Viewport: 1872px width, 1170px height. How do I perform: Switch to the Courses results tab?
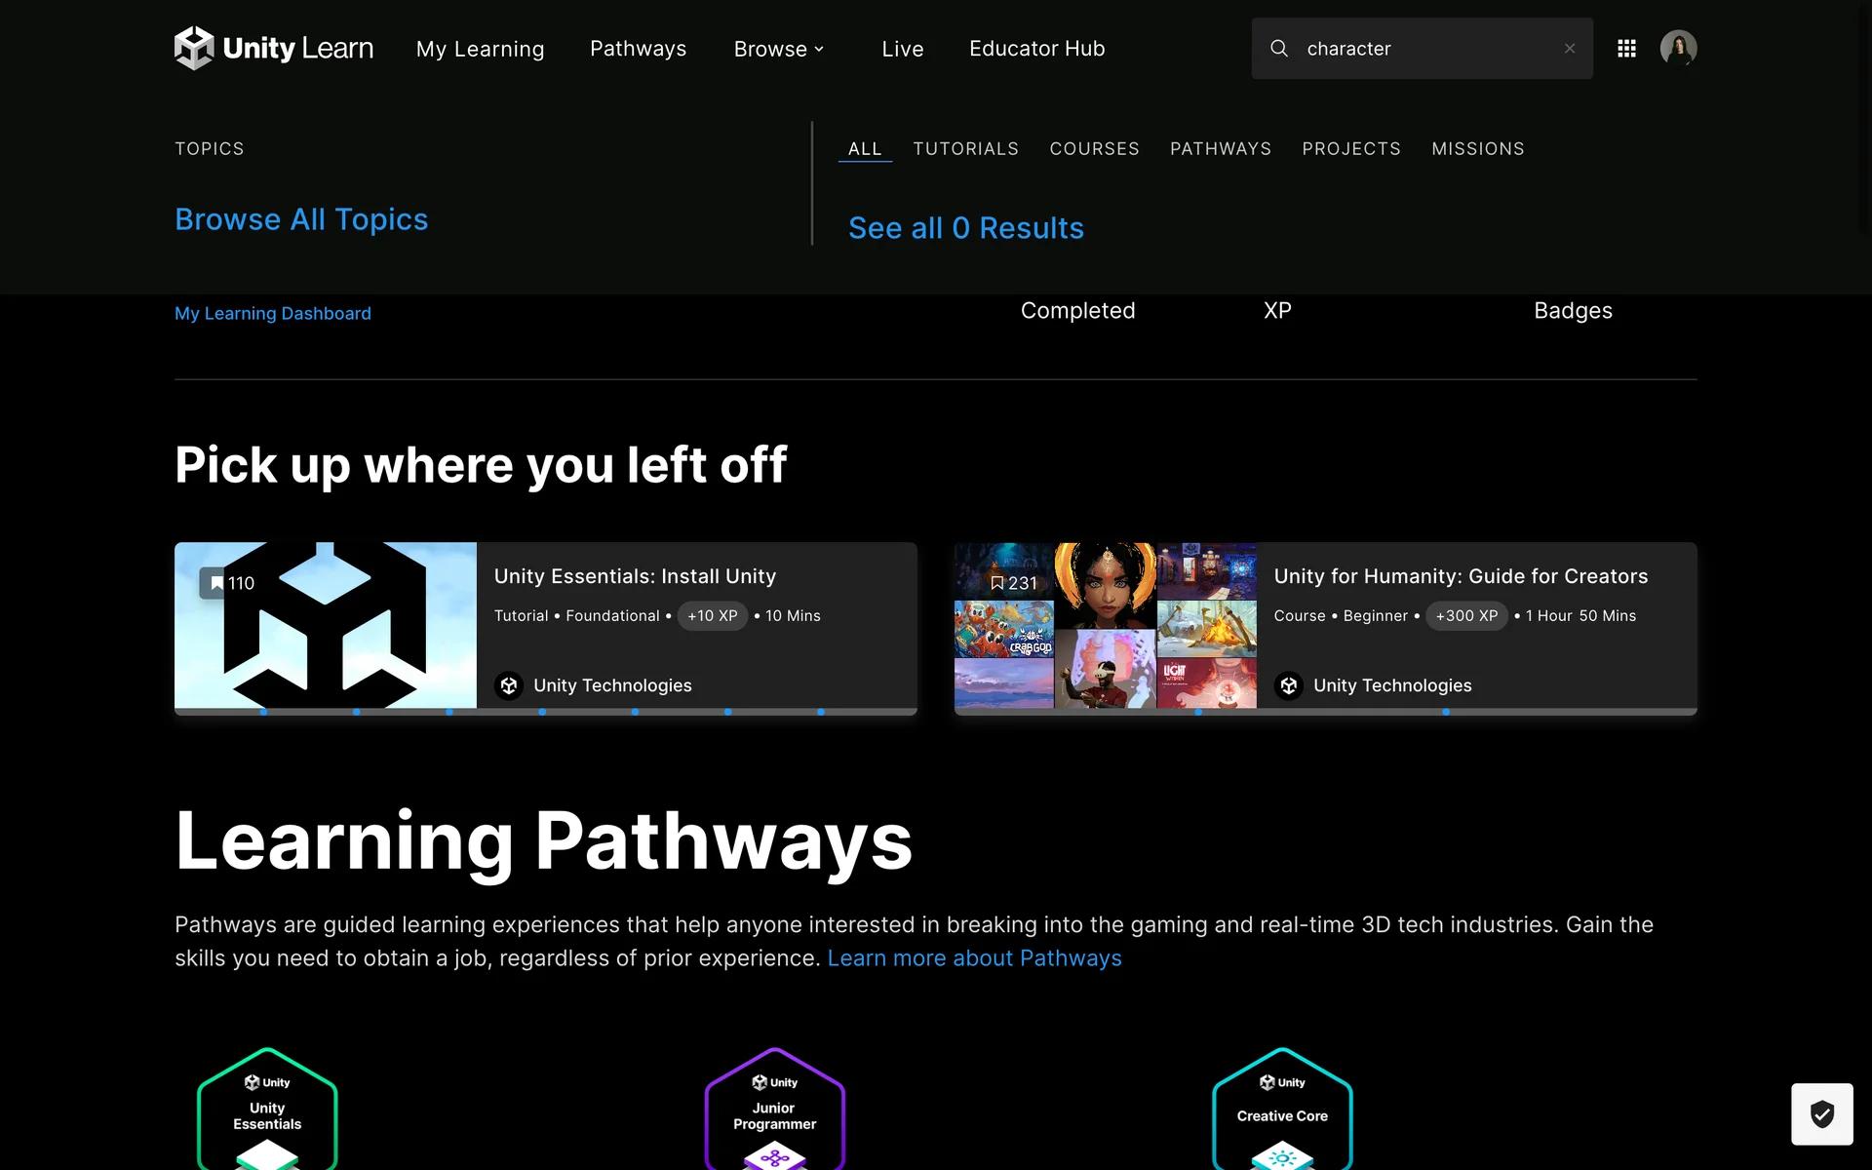1094,149
